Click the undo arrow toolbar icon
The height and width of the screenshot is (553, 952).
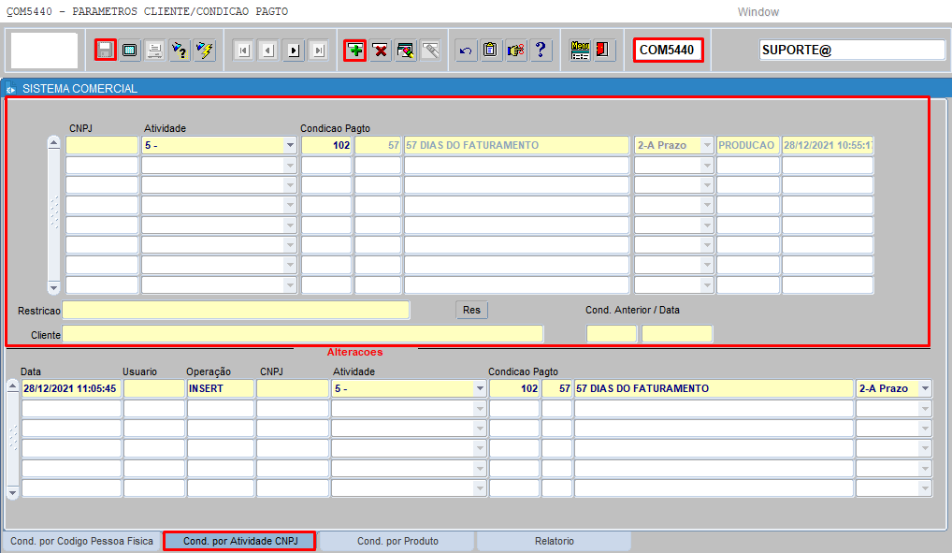(466, 51)
